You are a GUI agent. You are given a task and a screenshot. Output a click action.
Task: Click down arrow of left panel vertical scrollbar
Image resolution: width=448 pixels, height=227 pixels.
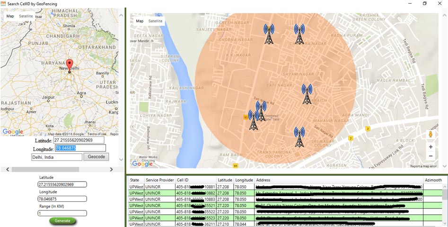pyautogui.click(x=121, y=159)
